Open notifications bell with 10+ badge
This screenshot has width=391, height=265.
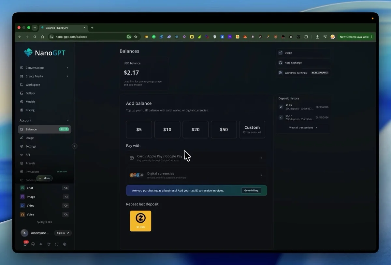(25, 244)
